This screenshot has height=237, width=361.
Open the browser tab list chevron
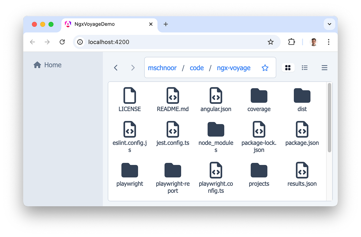point(329,24)
